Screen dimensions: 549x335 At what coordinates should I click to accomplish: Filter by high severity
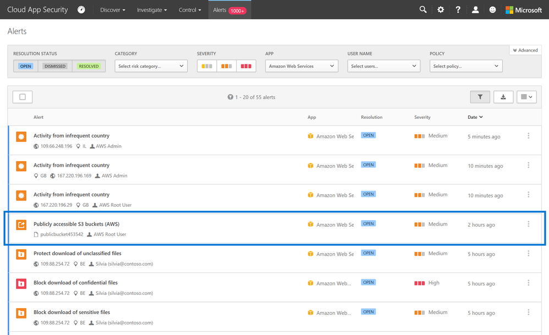pyautogui.click(x=246, y=66)
